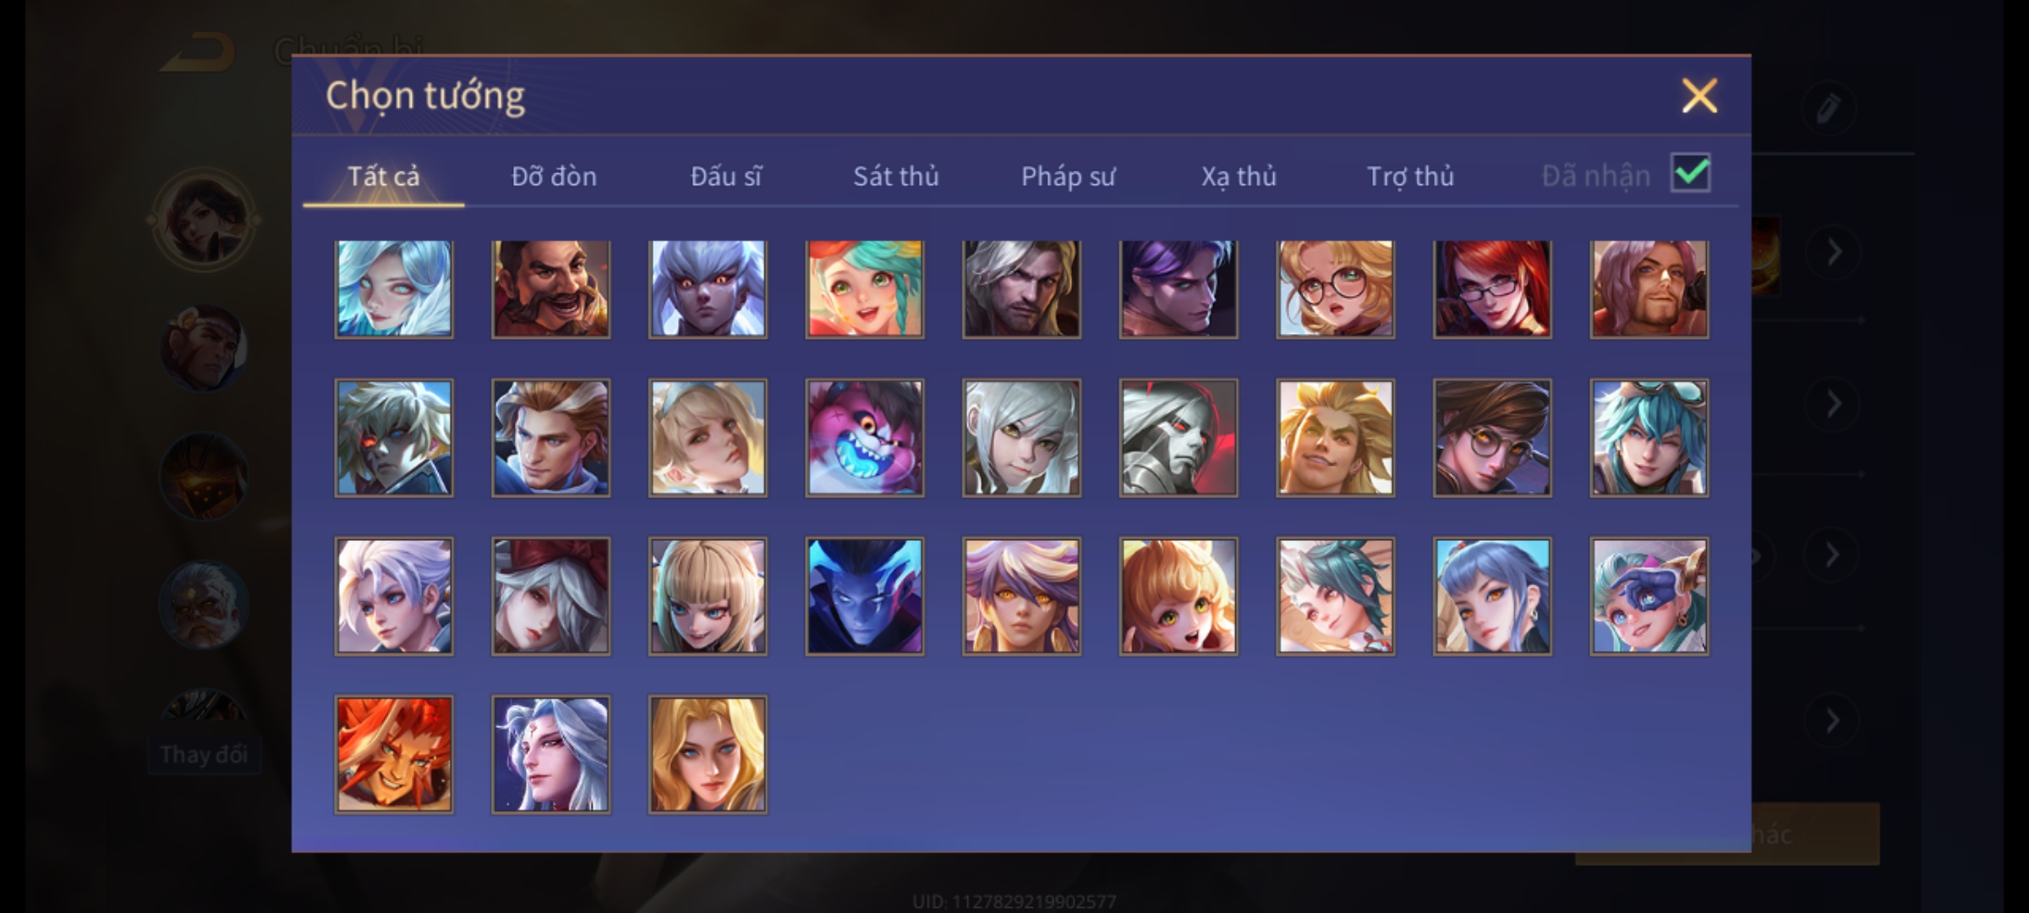Viewport: 2029px width, 913px height.
Task: Switch to the Đỡ đòn tab
Action: [554, 176]
